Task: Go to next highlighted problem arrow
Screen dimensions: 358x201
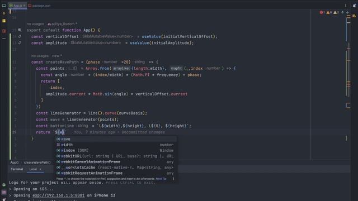Action: pos(347,12)
